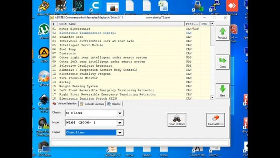Expand the Model dropdown arrow
This screenshot has height=158, width=280.
(120, 123)
